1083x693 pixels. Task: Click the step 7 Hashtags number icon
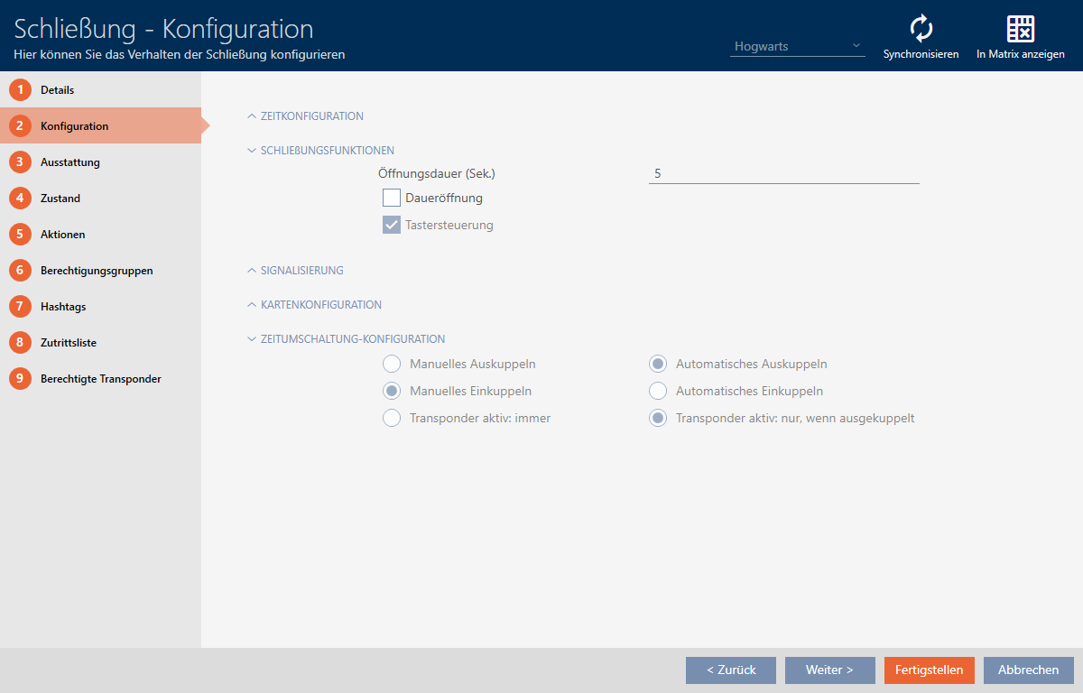click(x=20, y=307)
